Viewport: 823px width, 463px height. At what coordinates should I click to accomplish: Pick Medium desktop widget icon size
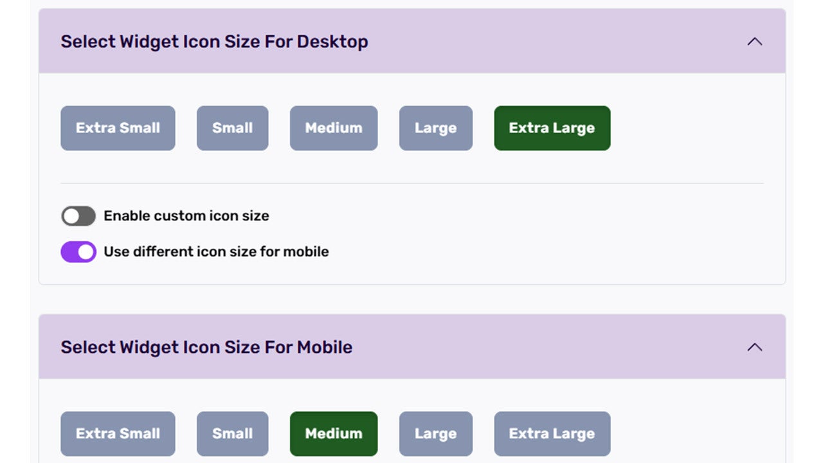(333, 128)
